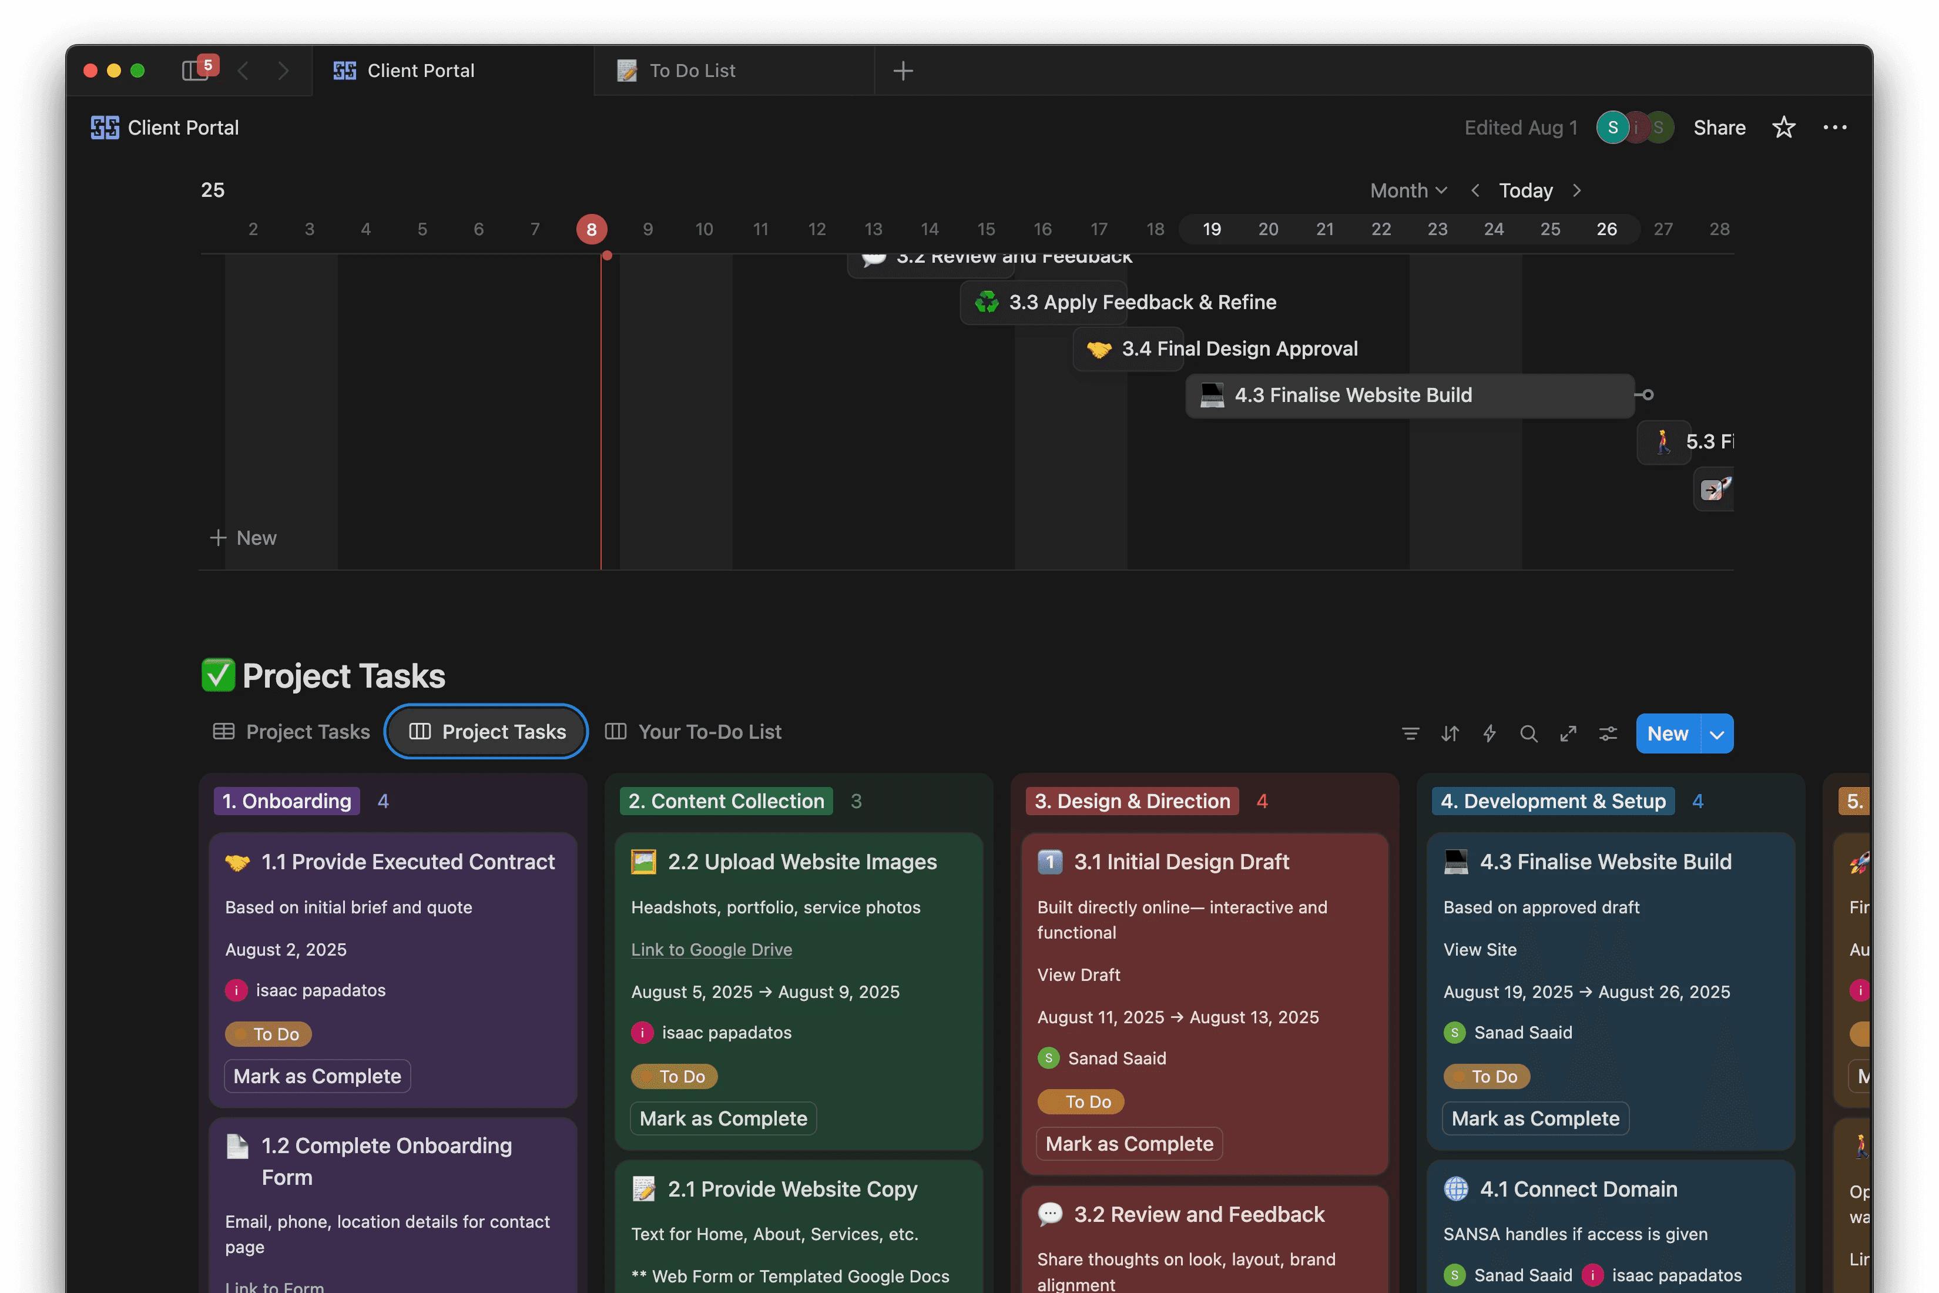Mark 1.1 Provide Executed Contract as complete

coord(317,1076)
